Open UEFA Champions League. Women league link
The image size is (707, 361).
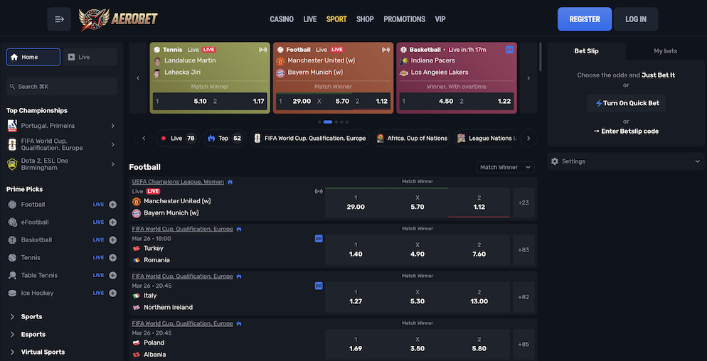178,182
